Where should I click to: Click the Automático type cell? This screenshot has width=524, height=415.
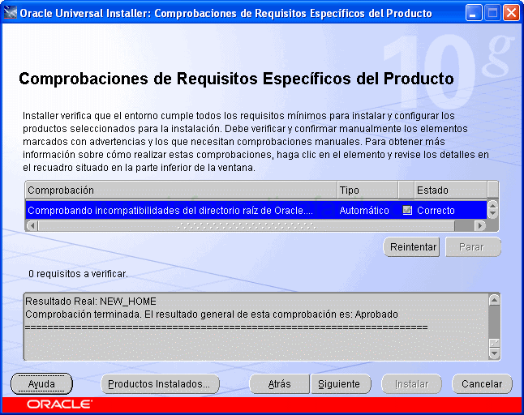click(x=364, y=211)
